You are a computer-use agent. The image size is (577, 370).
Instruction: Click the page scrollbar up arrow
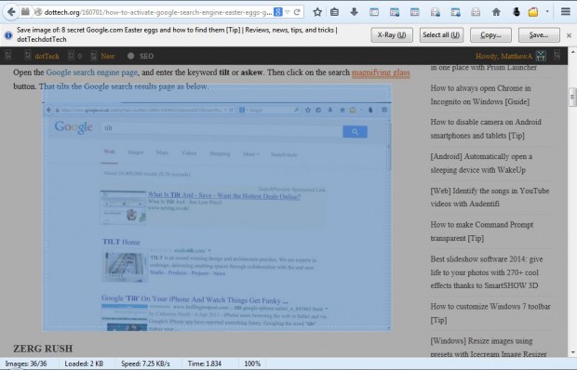pos(572,52)
